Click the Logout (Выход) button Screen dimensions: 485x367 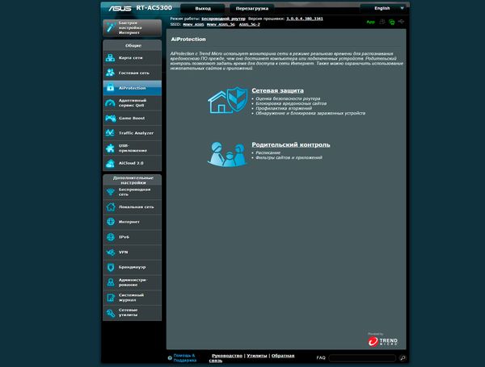coord(203,8)
